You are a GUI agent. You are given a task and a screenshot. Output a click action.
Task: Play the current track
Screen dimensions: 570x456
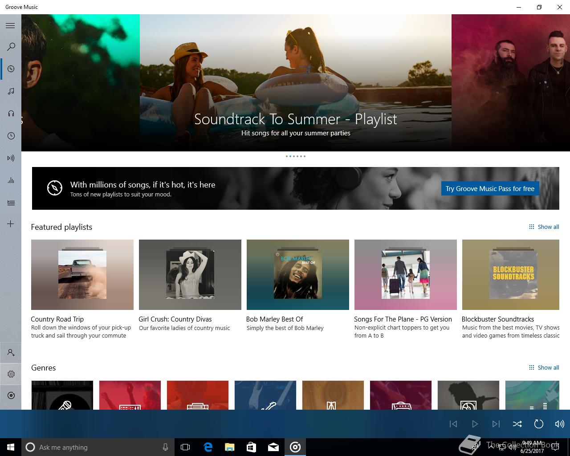tap(475, 424)
